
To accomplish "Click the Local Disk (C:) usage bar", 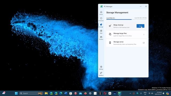I will pyautogui.click(x=126, y=19).
